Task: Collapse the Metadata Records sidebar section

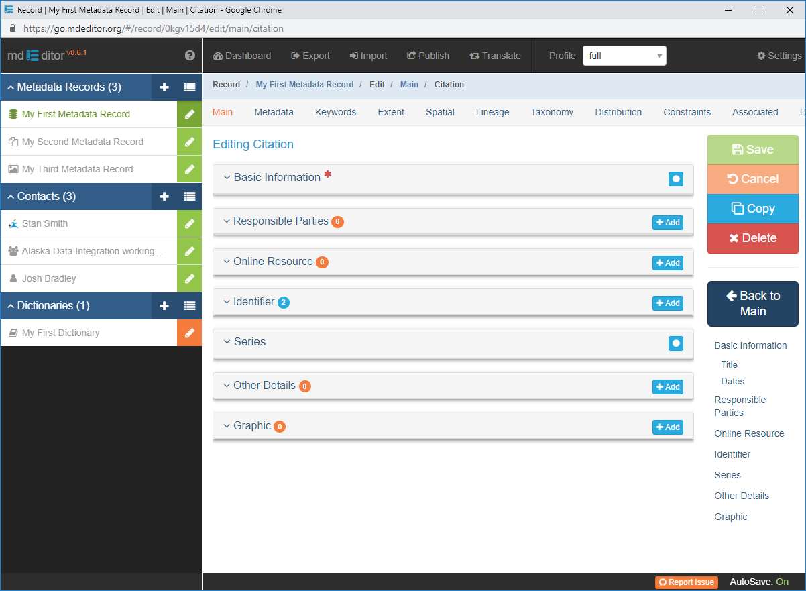Action: tap(64, 87)
